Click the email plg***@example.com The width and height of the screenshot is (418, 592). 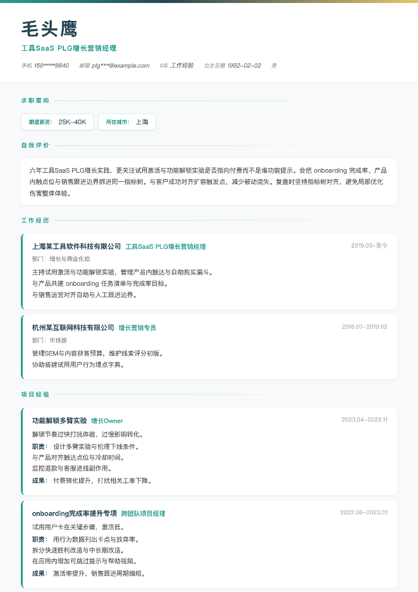click(121, 66)
